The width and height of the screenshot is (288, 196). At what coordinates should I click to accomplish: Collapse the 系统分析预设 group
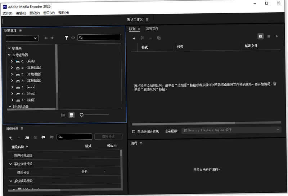pos(11,164)
